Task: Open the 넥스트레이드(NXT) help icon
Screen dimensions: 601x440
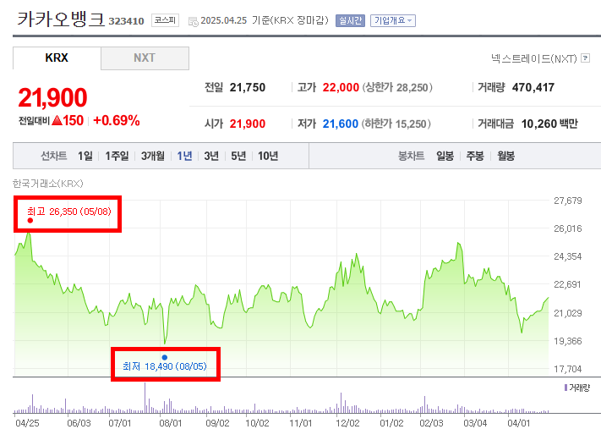Action: [585, 58]
